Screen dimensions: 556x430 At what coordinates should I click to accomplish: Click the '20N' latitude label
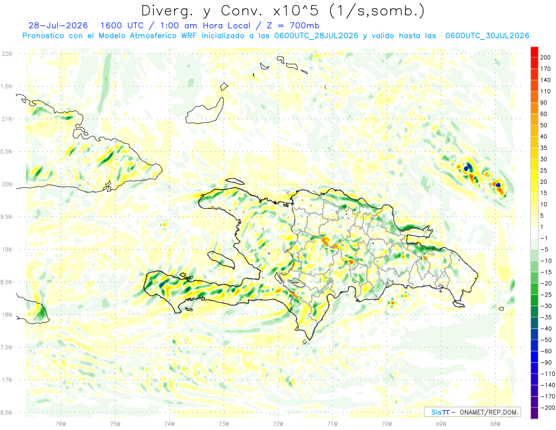pyautogui.click(x=6, y=184)
